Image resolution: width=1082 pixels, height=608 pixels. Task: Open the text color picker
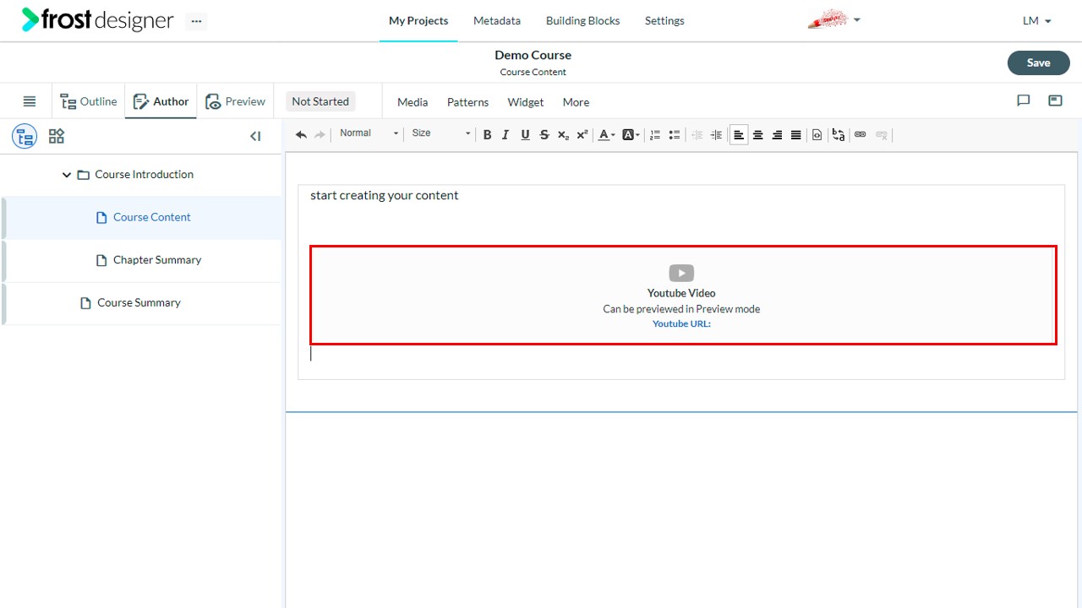coord(606,135)
